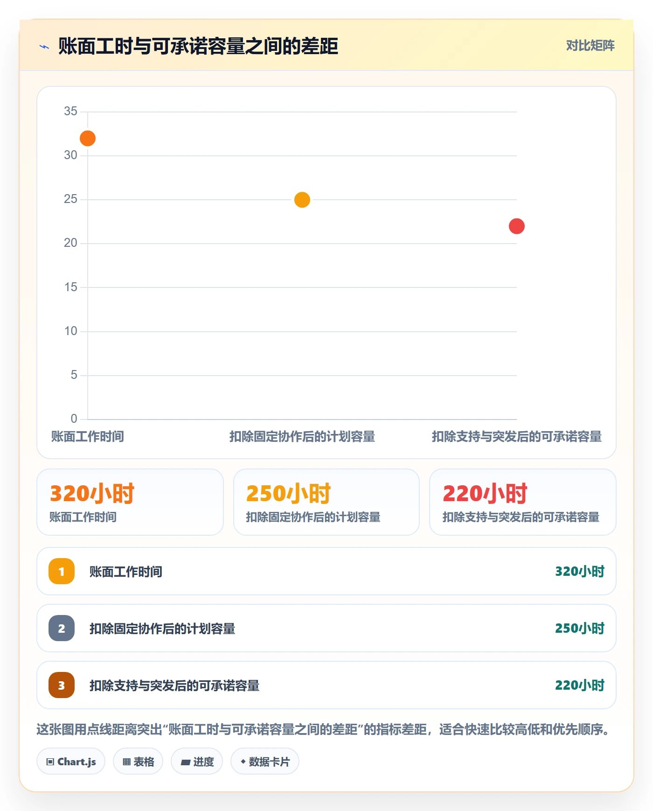The width and height of the screenshot is (653, 811).
Task: Click the y-axis tick label 35
Action: pos(71,111)
